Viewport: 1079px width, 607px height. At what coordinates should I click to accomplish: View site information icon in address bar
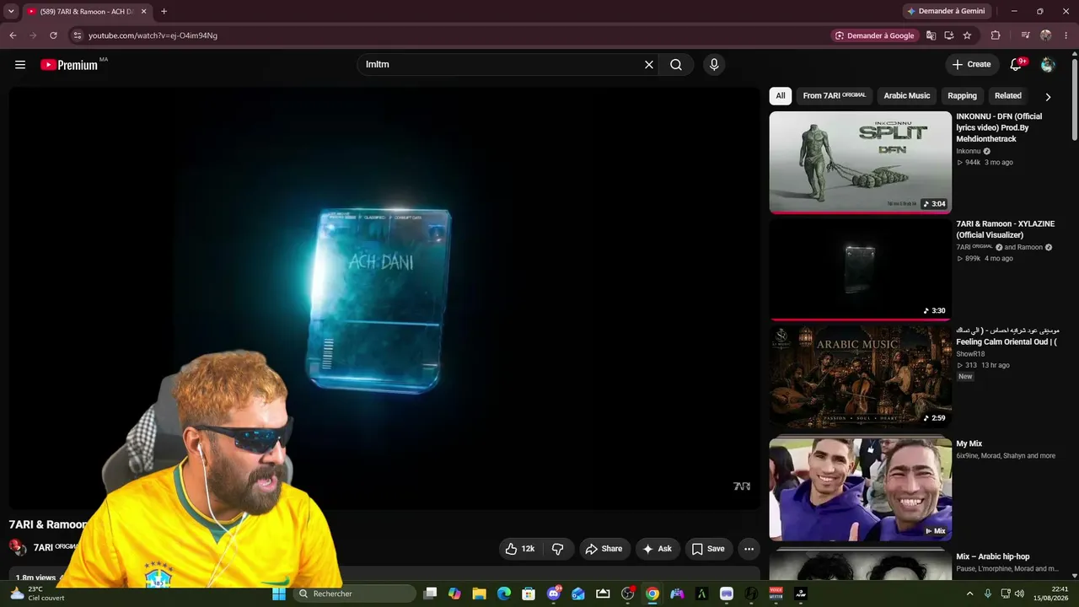(77, 35)
